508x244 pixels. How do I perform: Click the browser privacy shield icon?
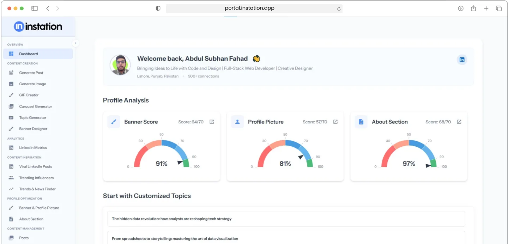tap(158, 8)
